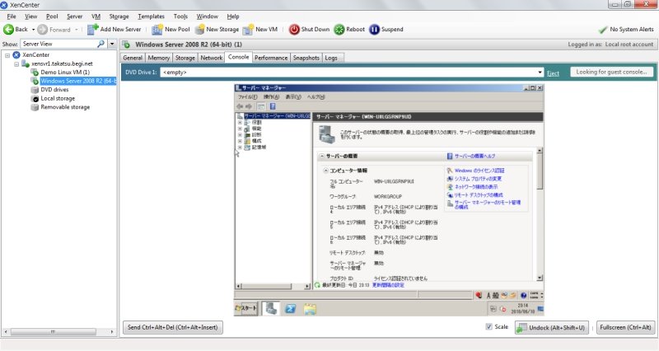Click the Fullscreen (Ctrl+Alt) button
Image resolution: width=659 pixels, height=351 pixels.
tap(625, 327)
